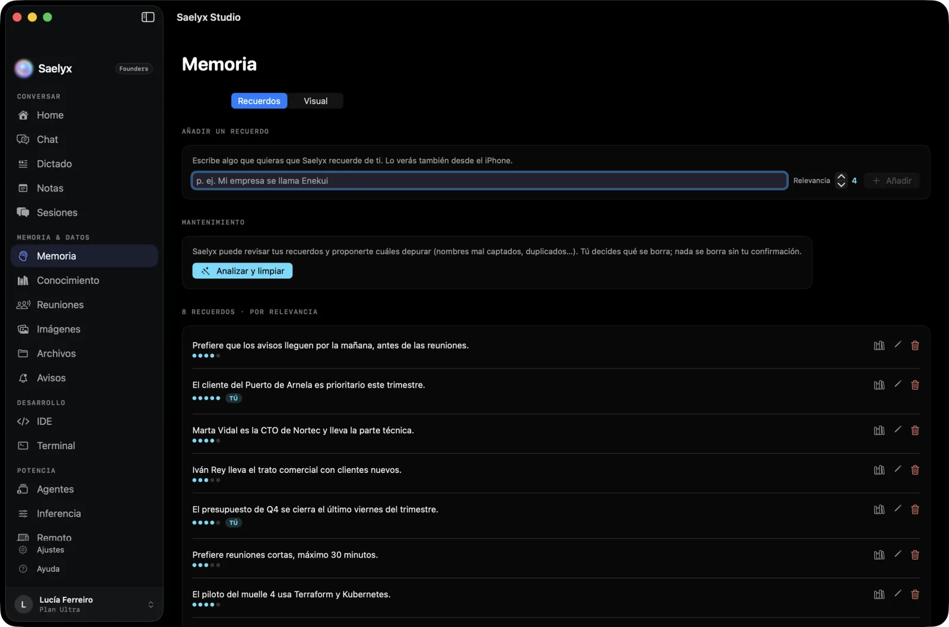The height and width of the screenshot is (627, 949).
Task: Go to Reuniones section
Action: pyautogui.click(x=84, y=305)
